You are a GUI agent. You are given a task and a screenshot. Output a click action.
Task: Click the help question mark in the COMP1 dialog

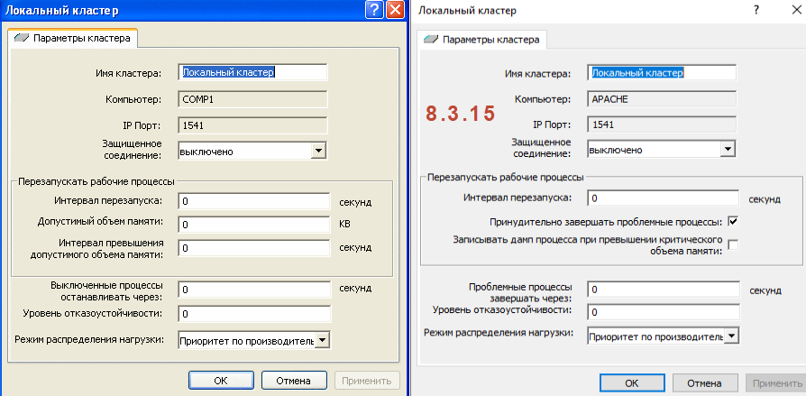point(374,11)
